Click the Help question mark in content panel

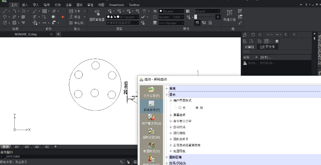pos(294,35)
